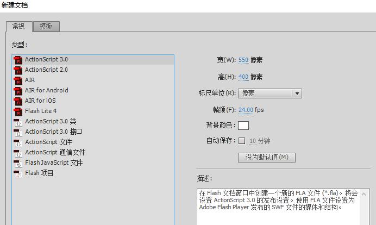Click the Flash JavaScript 文件 icon
This screenshot has width=376, height=225.
pyautogui.click(x=18, y=163)
